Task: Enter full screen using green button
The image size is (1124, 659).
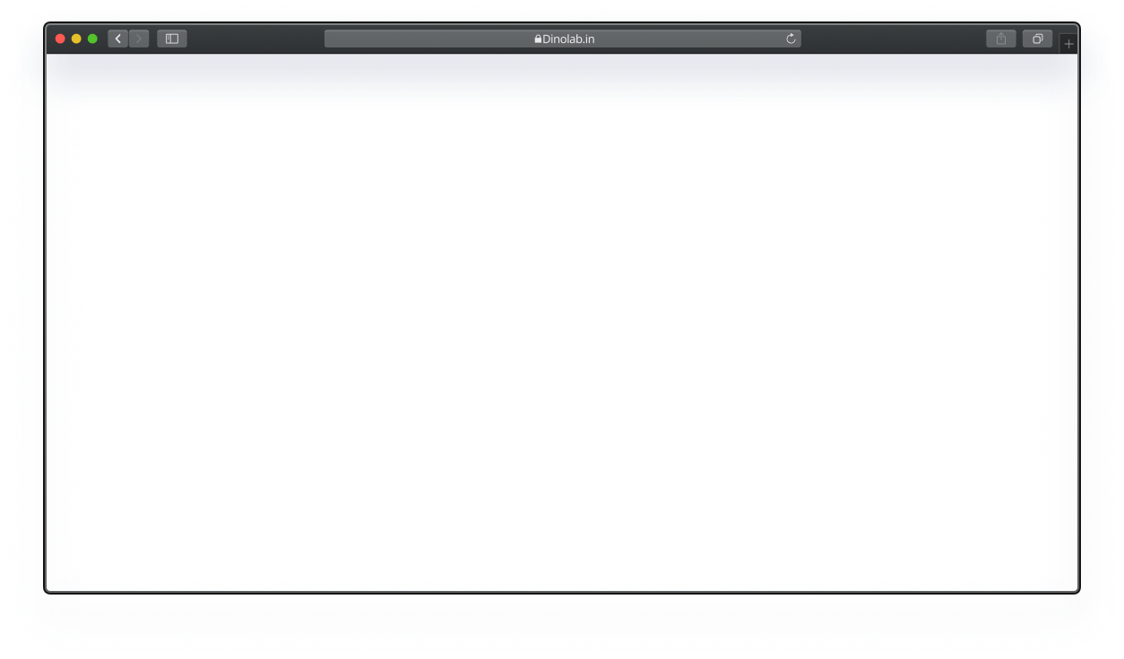Action: [92, 39]
